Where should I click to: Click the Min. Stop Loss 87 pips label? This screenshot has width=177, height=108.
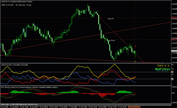pyautogui.click(x=24, y=5)
